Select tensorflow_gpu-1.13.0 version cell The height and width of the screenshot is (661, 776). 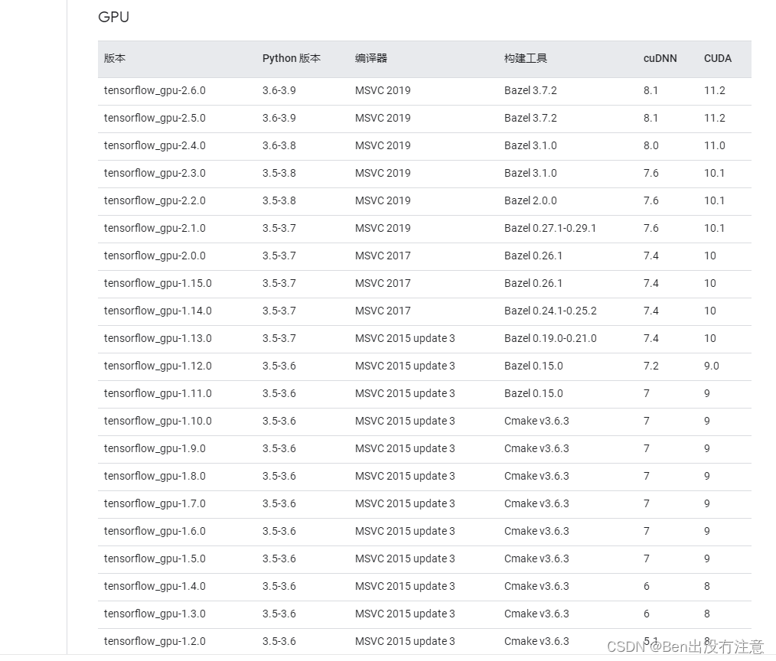[x=158, y=338]
